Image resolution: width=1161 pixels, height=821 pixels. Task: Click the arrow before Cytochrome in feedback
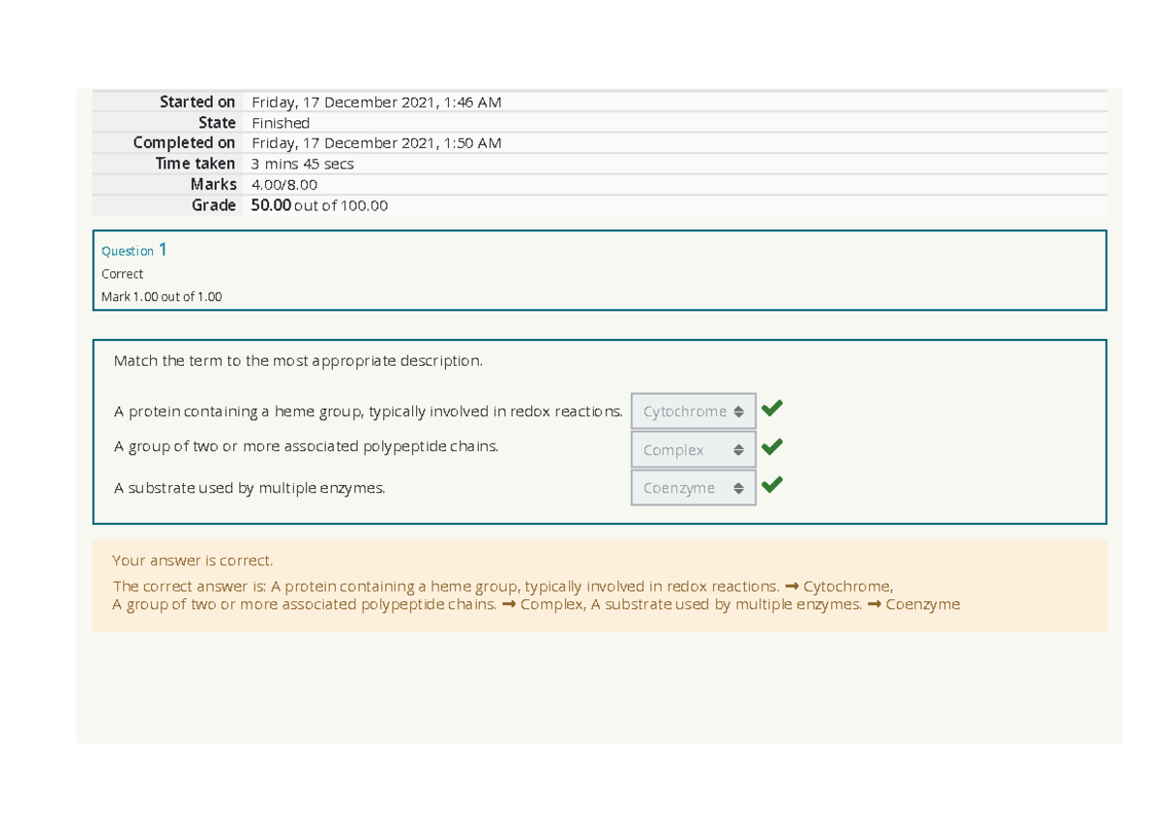[791, 587]
